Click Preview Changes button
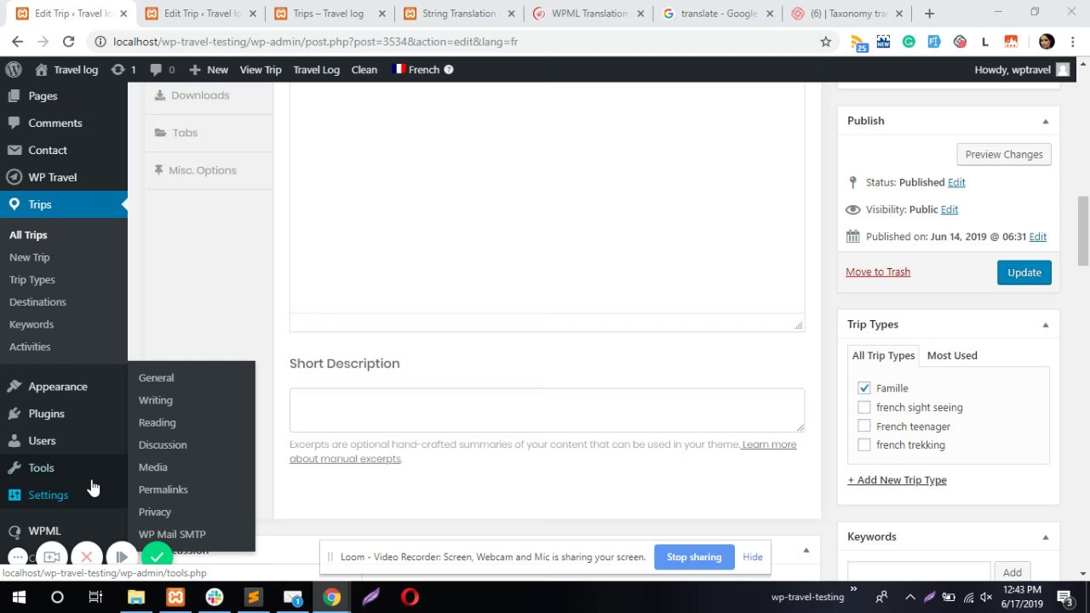This screenshot has height=613, width=1090. point(1003,155)
